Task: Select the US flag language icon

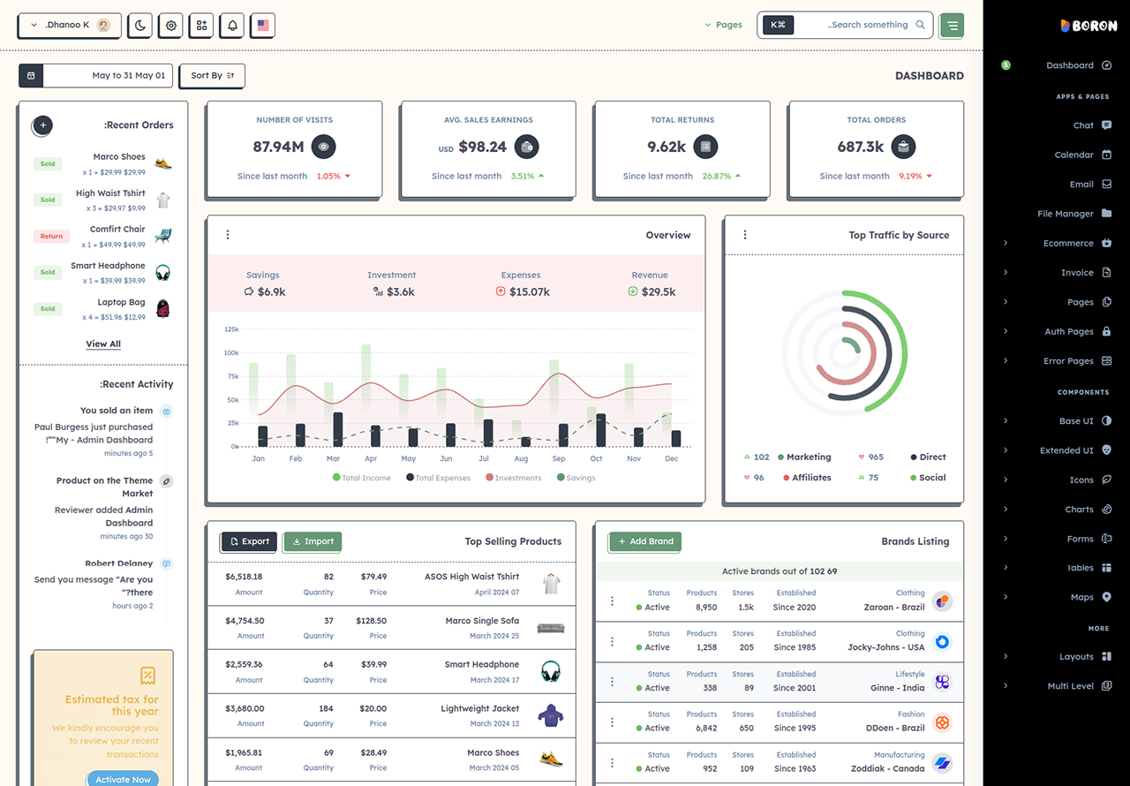Action: click(263, 26)
